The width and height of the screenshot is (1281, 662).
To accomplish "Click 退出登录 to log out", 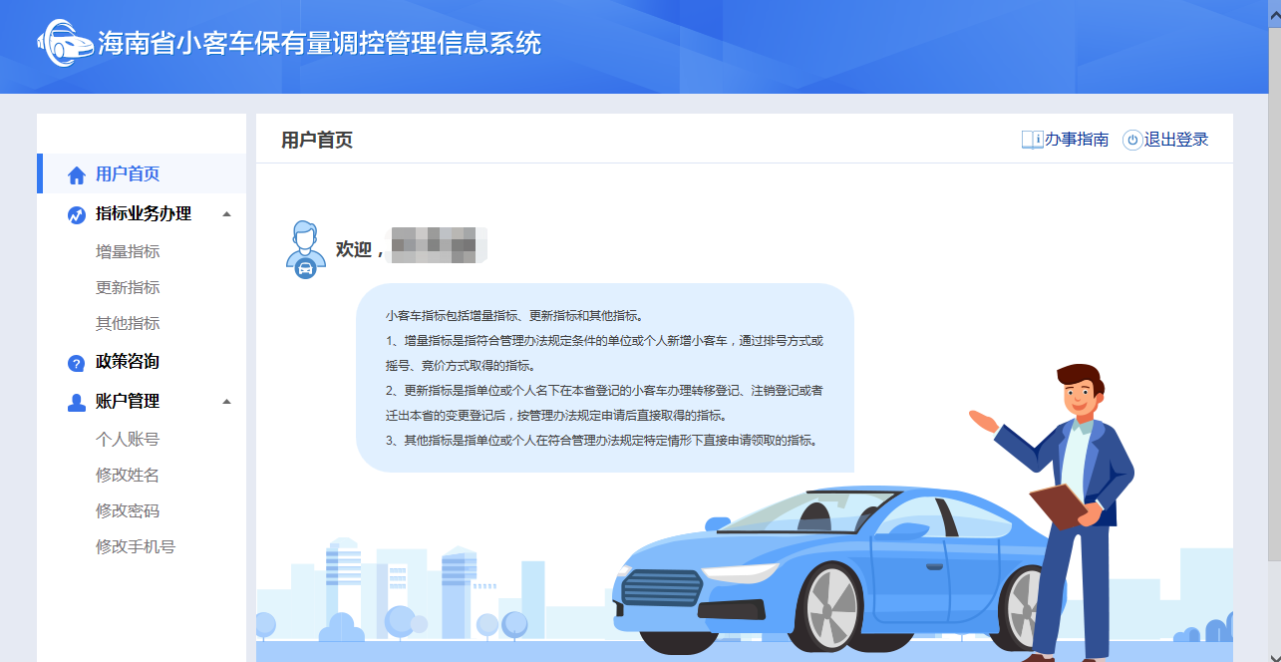I will (1176, 140).
